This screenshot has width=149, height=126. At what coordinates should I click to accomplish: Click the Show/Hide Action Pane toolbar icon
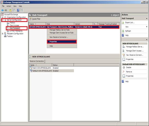(x=22, y=10)
